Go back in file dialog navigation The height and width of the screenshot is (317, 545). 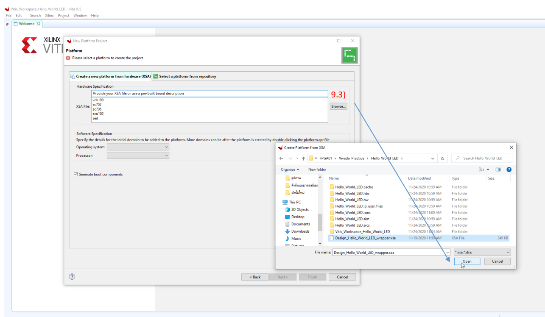pyautogui.click(x=281, y=158)
